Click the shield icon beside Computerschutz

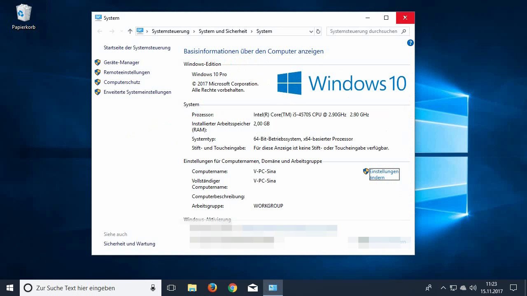click(x=98, y=82)
